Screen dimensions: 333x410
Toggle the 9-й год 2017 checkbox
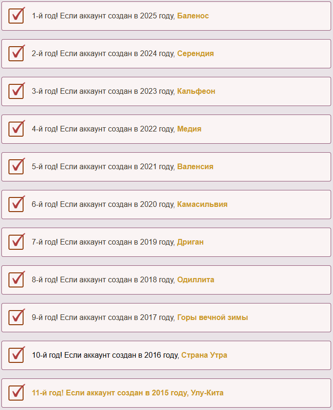coord(16,317)
